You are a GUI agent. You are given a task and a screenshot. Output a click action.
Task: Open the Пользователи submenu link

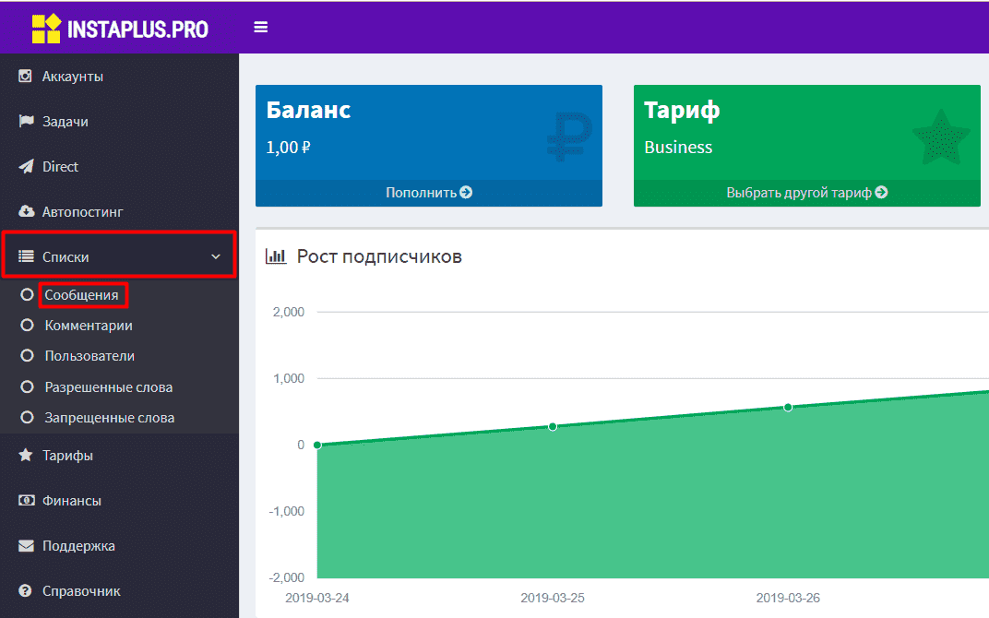(89, 356)
